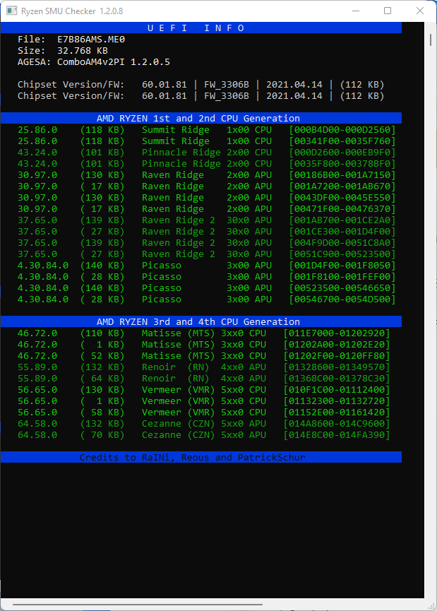Image resolution: width=437 pixels, height=611 pixels.
Task: Click the Renoir address [01368C00-01378C30]
Action: pos(337,379)
